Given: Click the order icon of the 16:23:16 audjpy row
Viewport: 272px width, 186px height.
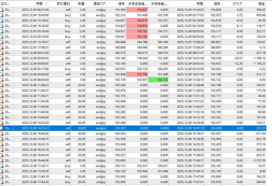Looking at the screenshot, I should coord(2,150).
